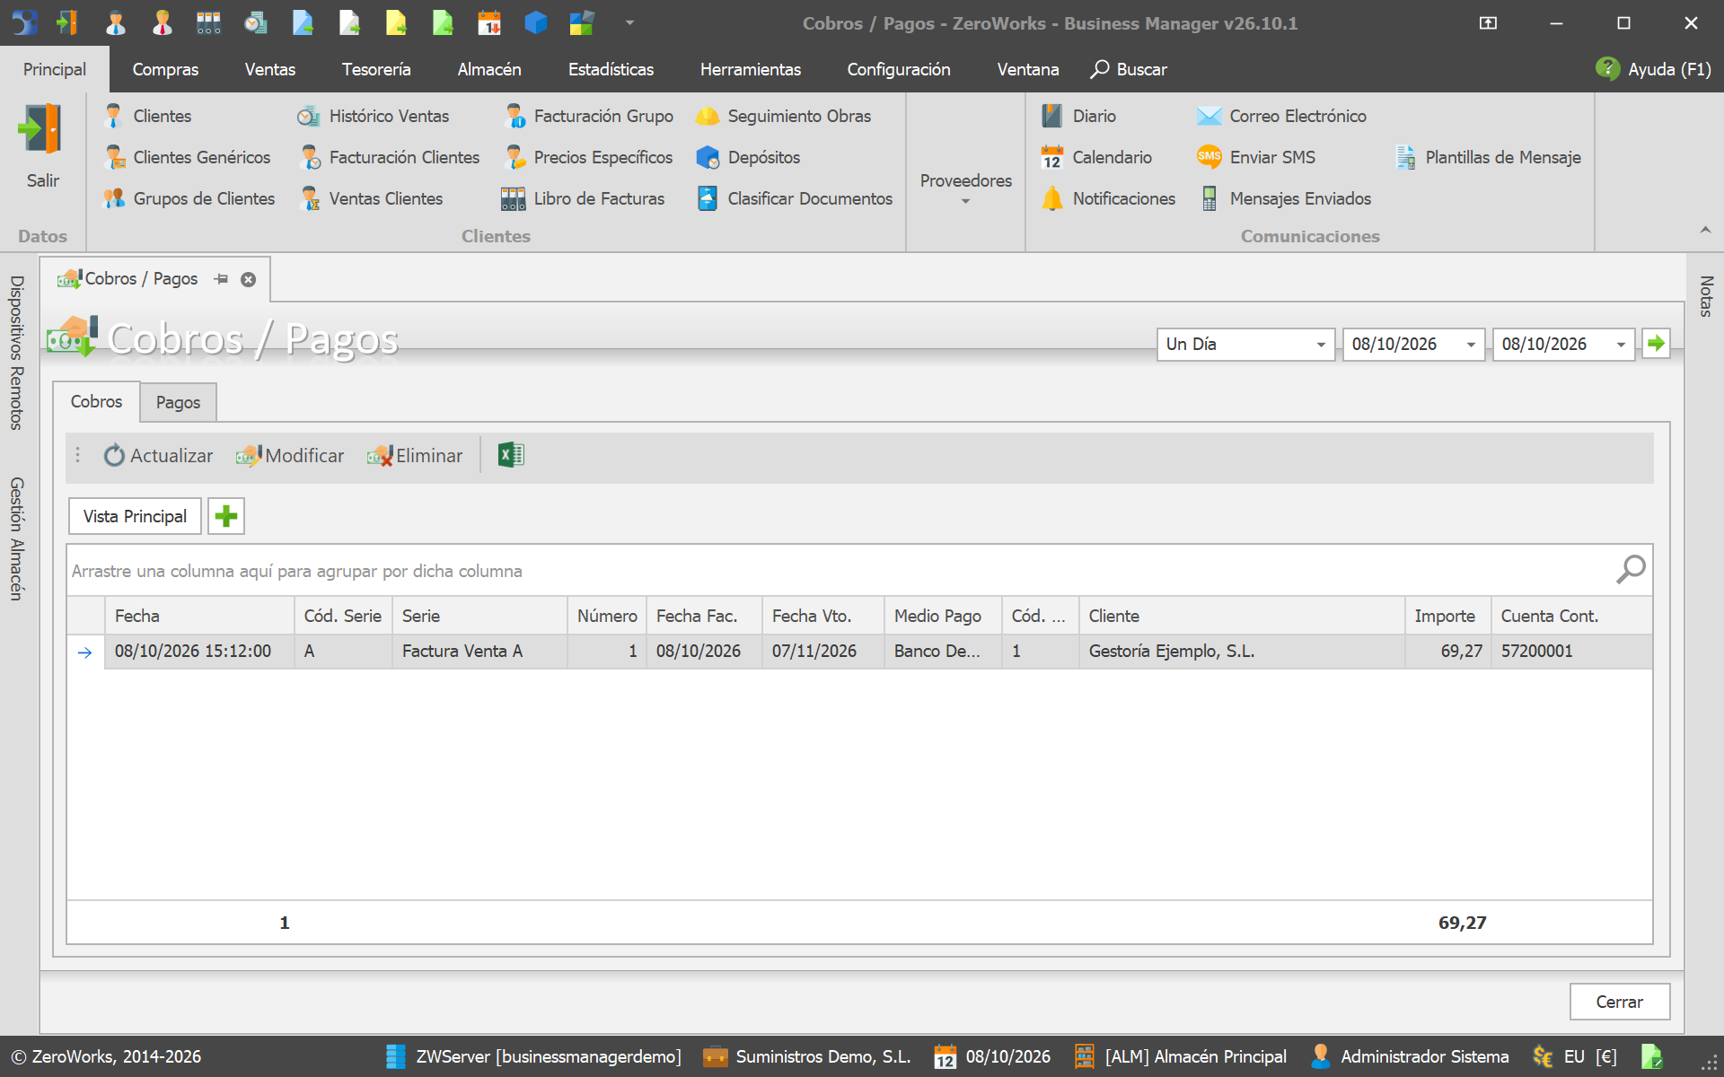
Task: Open the end date picker dropdown
Action: coord(1621,345)
